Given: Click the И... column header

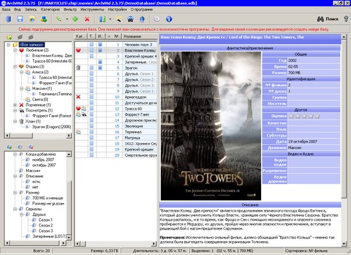Looking at the screenshot, I should point(100,36).
